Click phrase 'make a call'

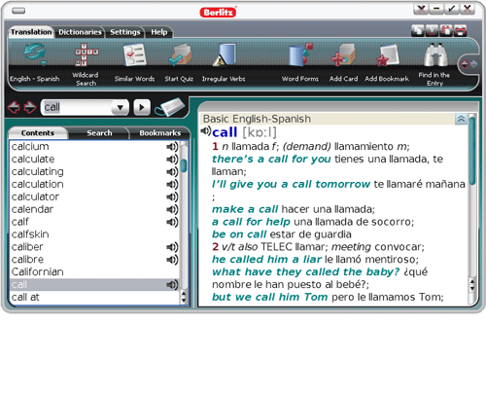pos(245,209)
